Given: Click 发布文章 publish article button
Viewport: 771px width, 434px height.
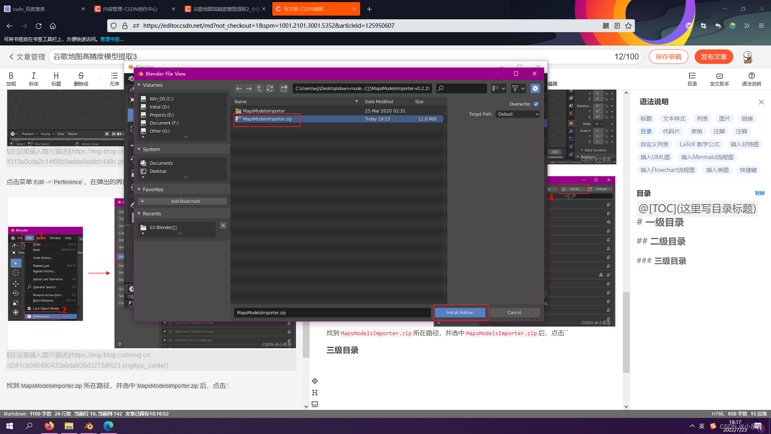Looking at the screenshot, I should click(714, 57).
